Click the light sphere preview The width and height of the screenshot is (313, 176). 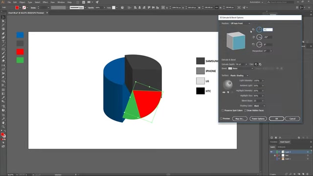point(227,85)
